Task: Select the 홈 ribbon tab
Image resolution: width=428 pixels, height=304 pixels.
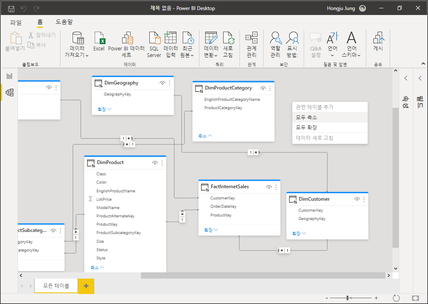Action: (40, 22)
